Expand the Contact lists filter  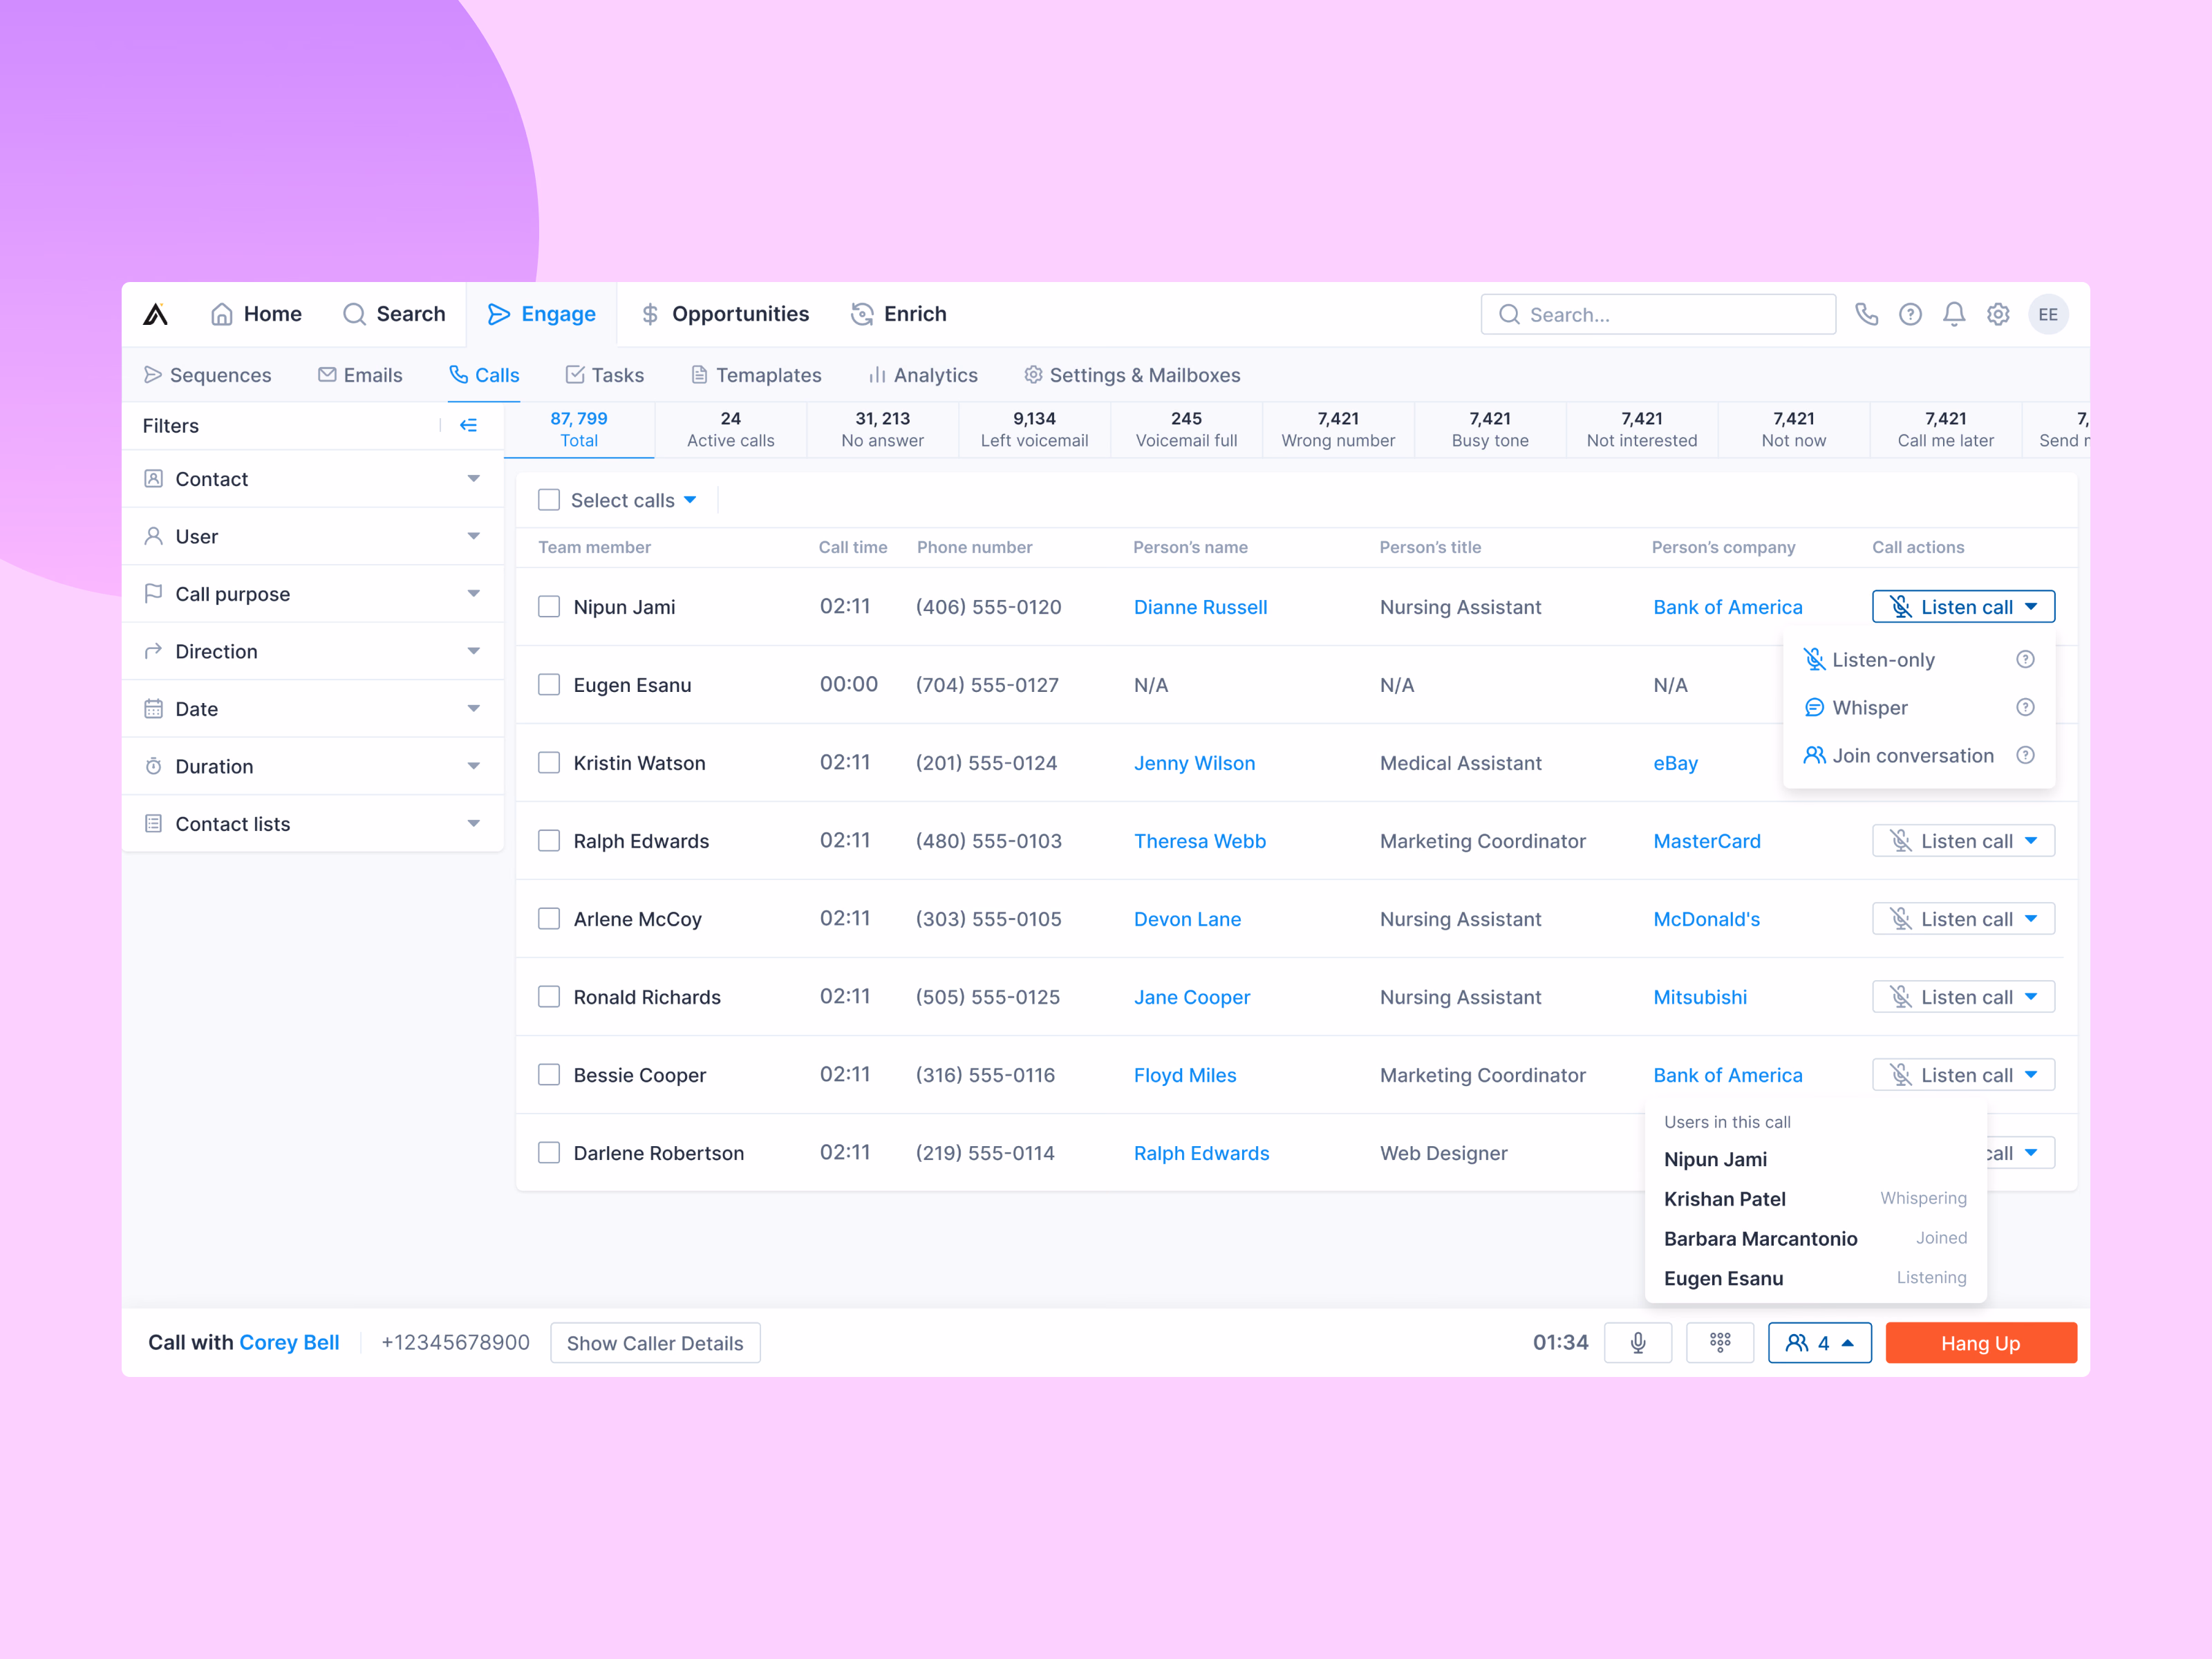coord(313,823)
